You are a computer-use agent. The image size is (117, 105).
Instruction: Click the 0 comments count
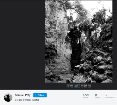(x=106, y=95)
